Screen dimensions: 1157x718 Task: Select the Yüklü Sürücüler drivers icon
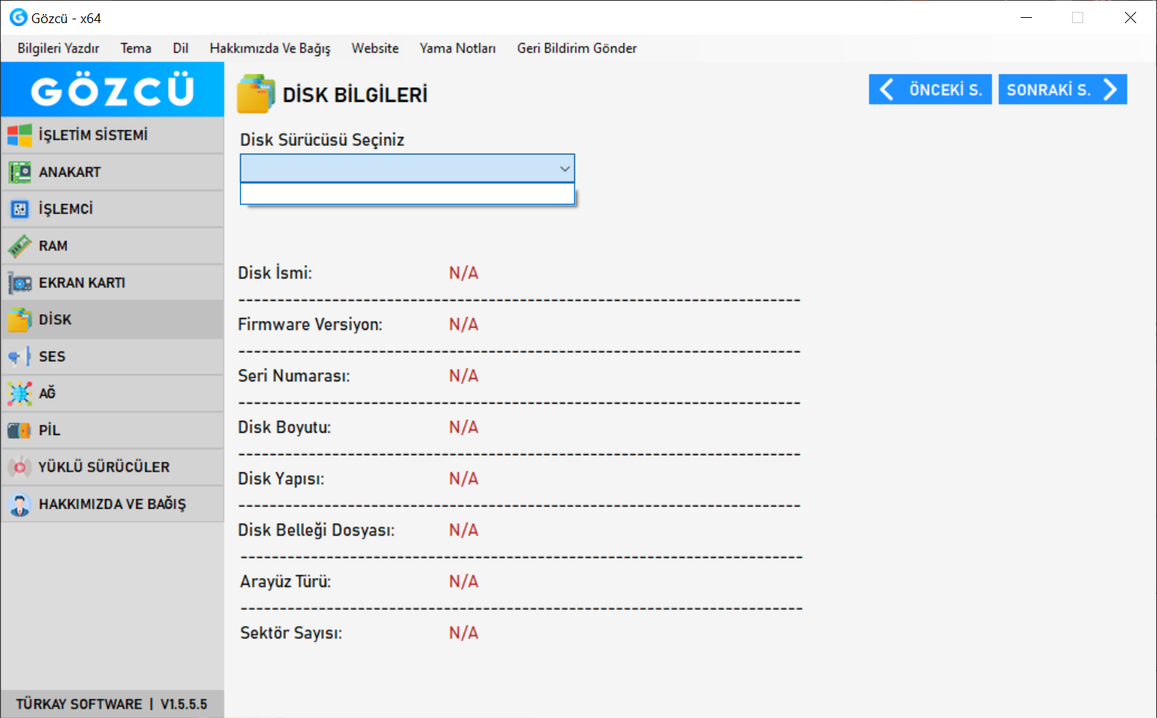click(x=19, y=467)
